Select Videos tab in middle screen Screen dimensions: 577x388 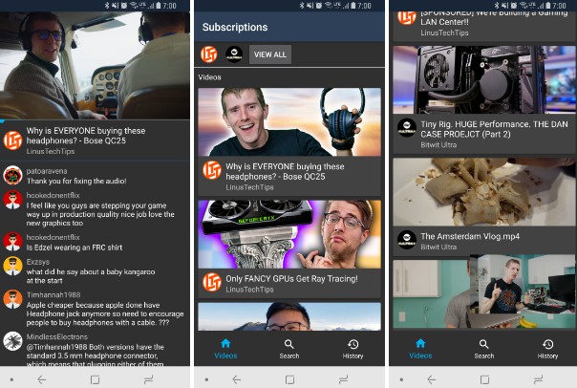[225, 349]
